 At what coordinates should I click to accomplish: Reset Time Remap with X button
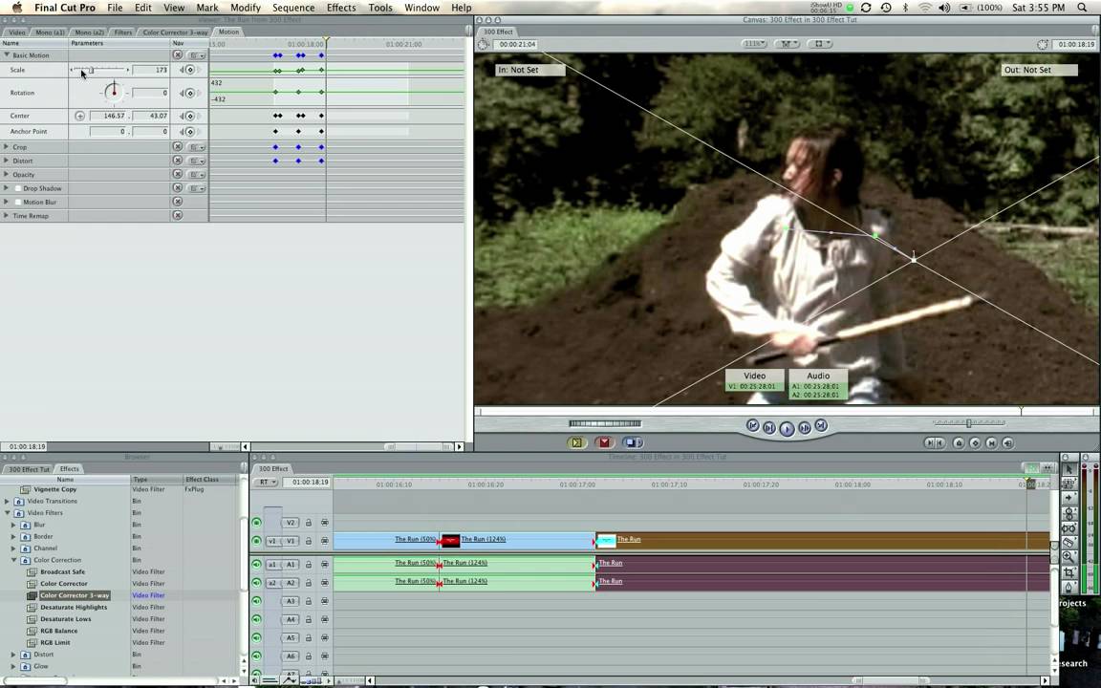[x=178, y=216]
